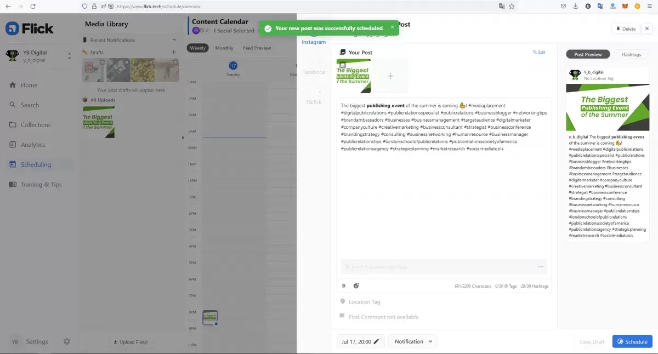Open Recent Notifications arrow in Media Library

coord(174,40)
